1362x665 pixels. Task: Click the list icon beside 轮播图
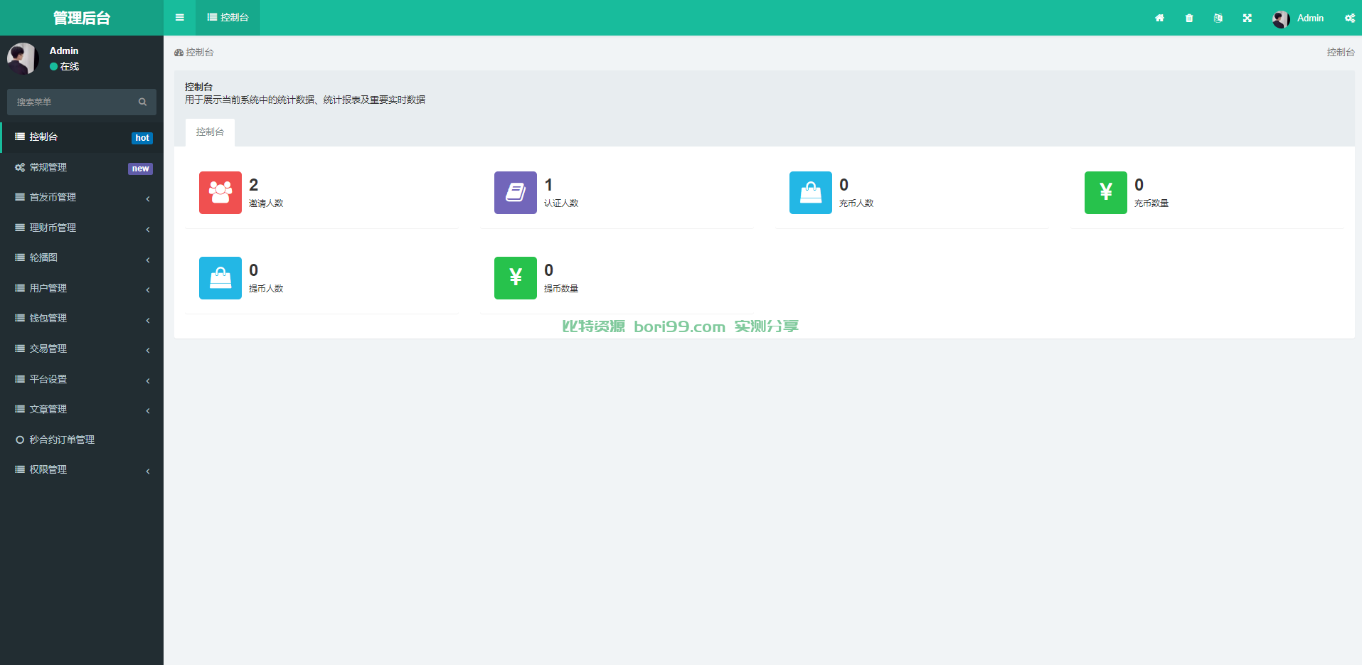[x=20, y=257]
